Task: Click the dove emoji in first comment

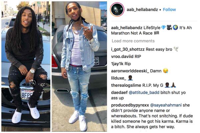Action: pyautogui.click(x=176, y=49)
